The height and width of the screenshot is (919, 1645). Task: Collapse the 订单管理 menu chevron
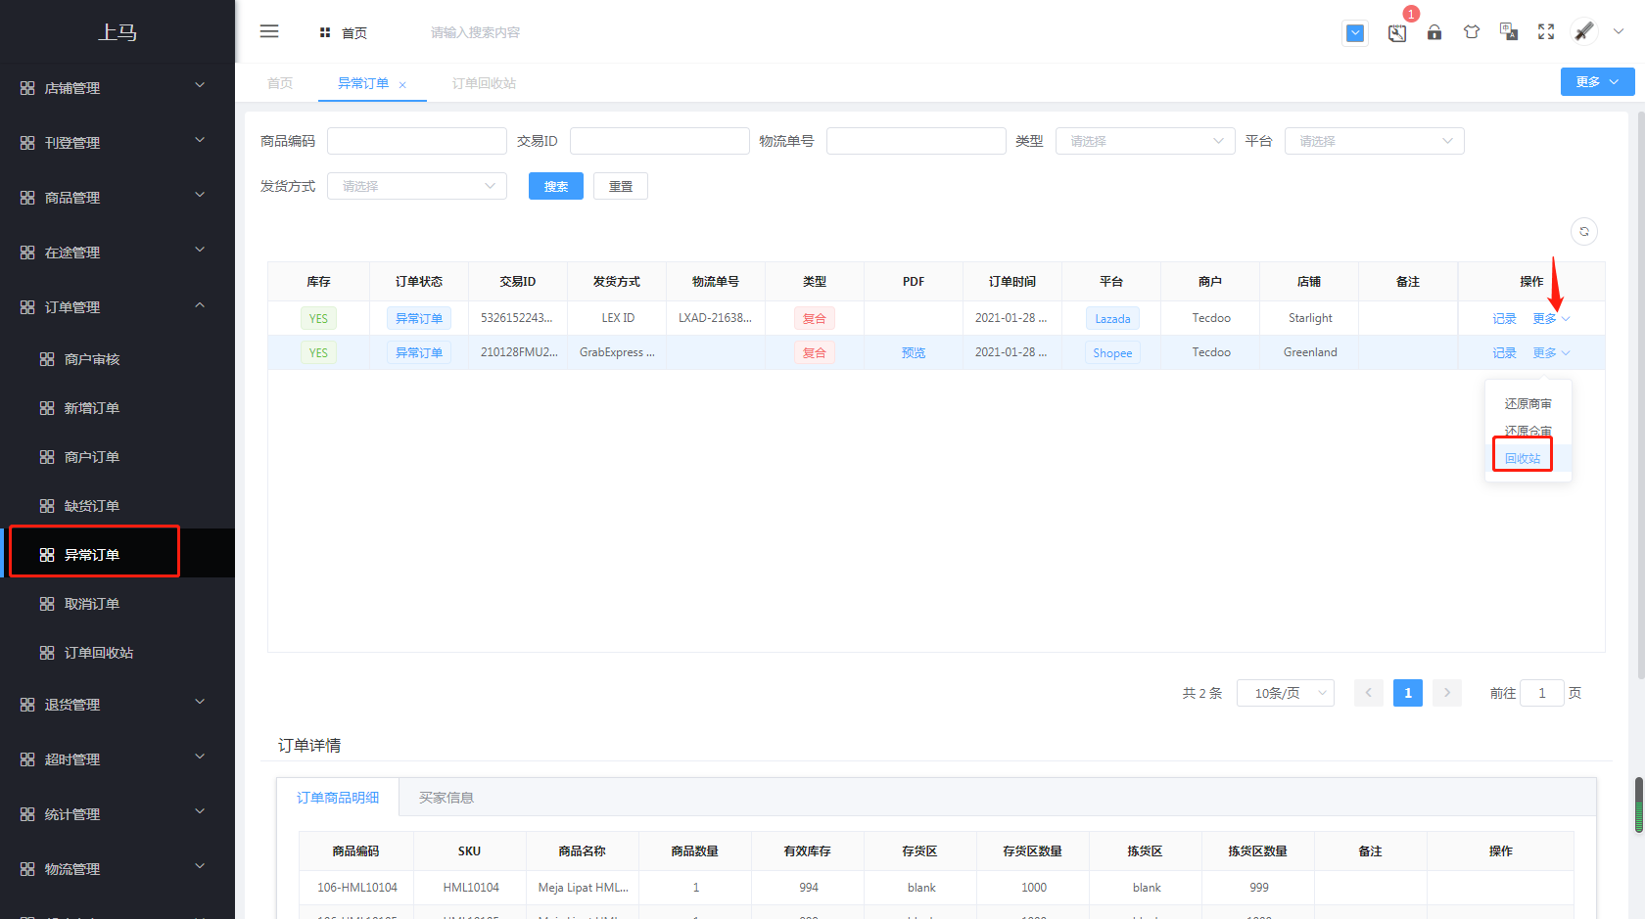[200, 304]
